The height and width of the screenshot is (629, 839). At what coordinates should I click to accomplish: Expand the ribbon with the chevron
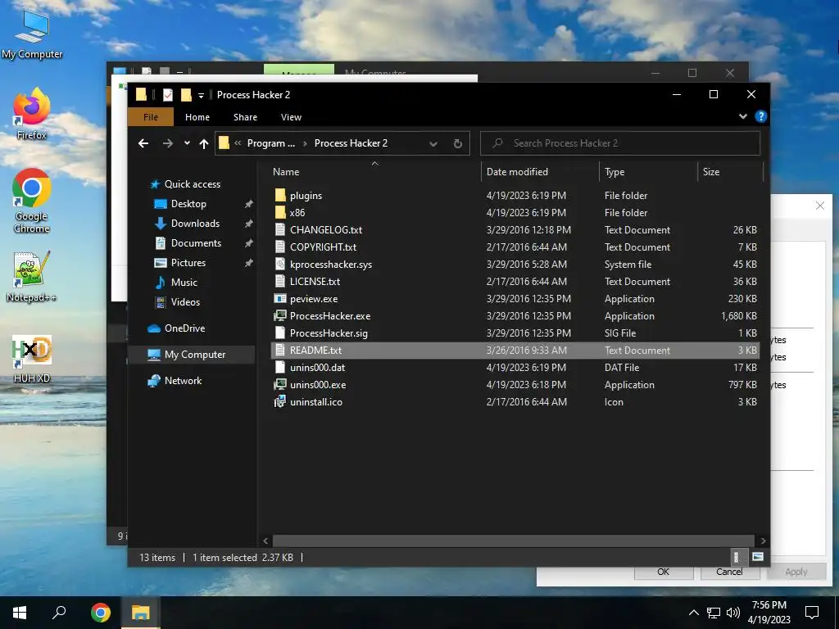pyautogui.click(x=742, y=116)
